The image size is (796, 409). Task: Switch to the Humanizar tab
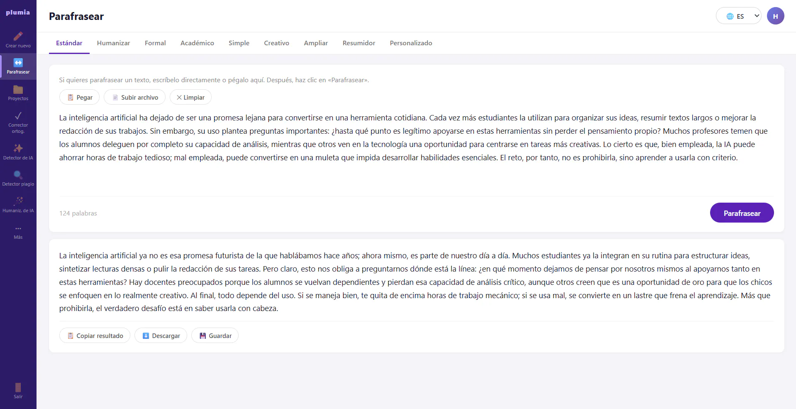(x=113, y=43)
